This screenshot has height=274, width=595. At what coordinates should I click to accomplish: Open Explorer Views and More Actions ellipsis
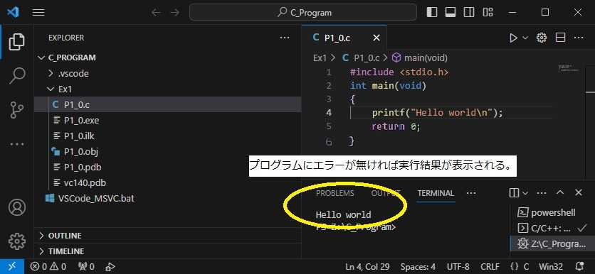[285, 38]
